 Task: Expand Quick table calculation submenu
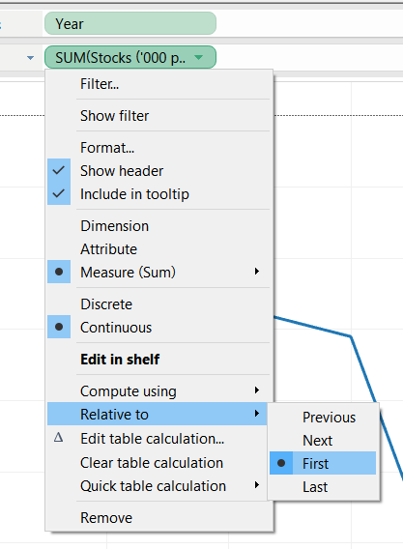click(x=158, y=486)
